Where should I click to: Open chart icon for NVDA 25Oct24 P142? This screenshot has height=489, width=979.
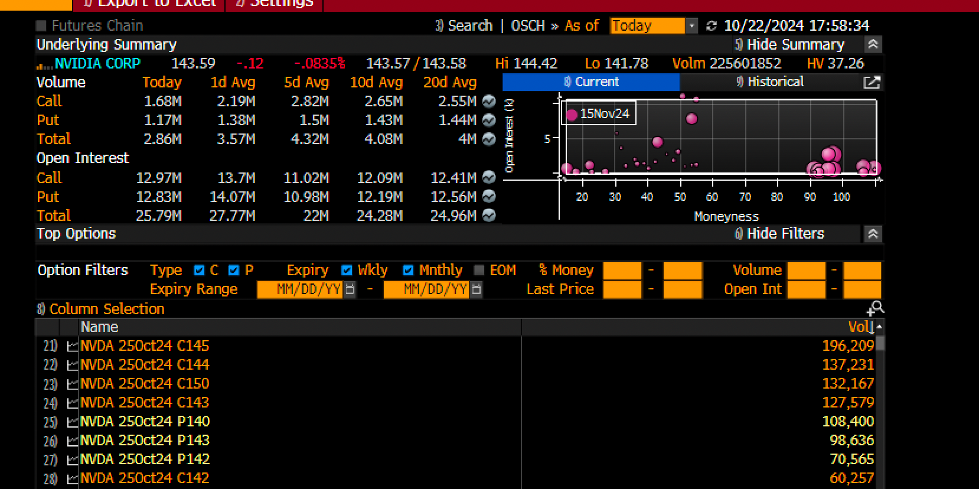73,460
